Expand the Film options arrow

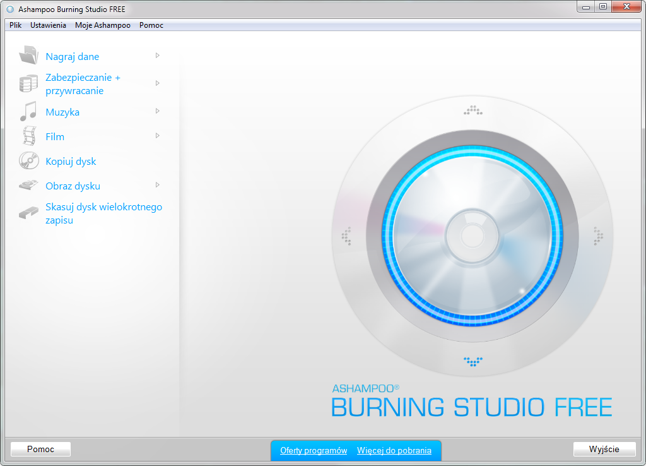point(158,136)
